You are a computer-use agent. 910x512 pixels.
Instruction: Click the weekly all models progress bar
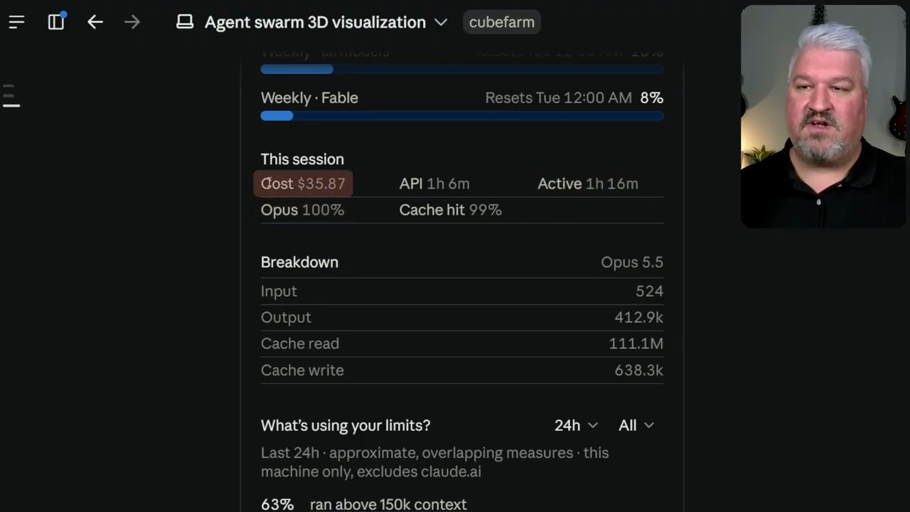[462, 69]
